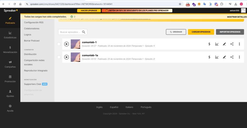Open Podcasts in the sidebar
This screenshot has height=128, width=247.
coord(10,20)
